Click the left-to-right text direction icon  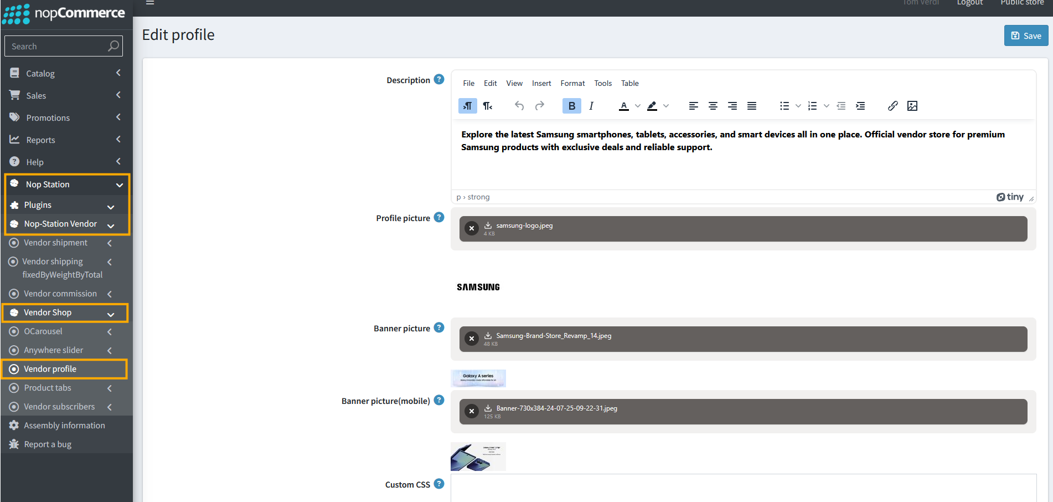point(468,106)
